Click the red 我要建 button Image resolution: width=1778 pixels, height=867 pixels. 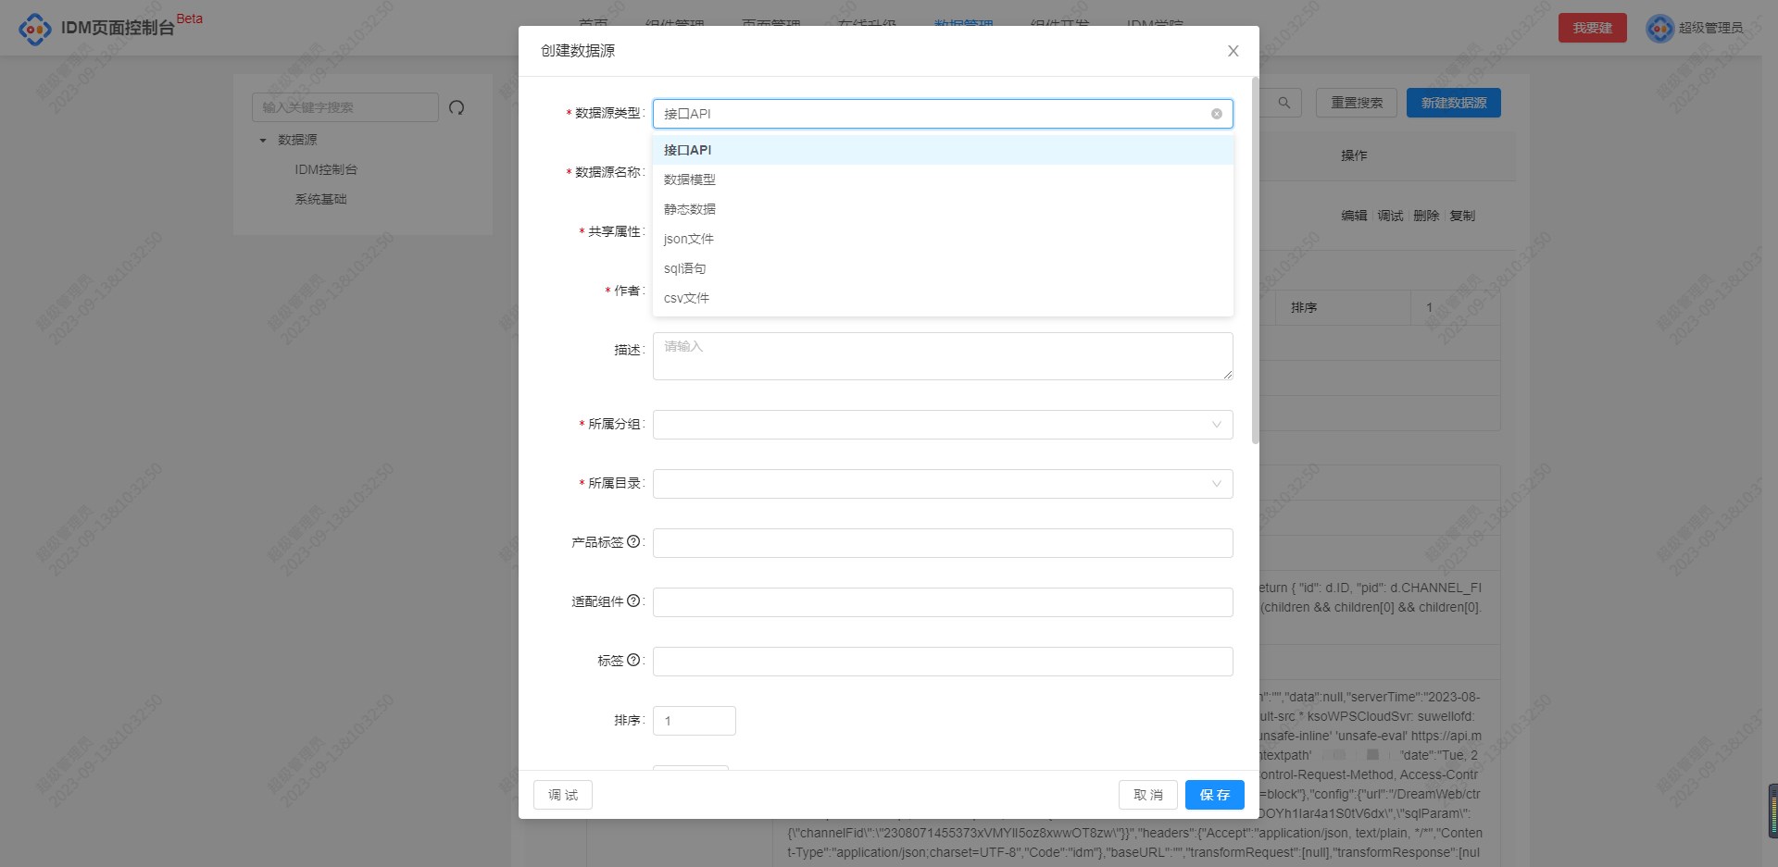click(x=1593, y=28)
